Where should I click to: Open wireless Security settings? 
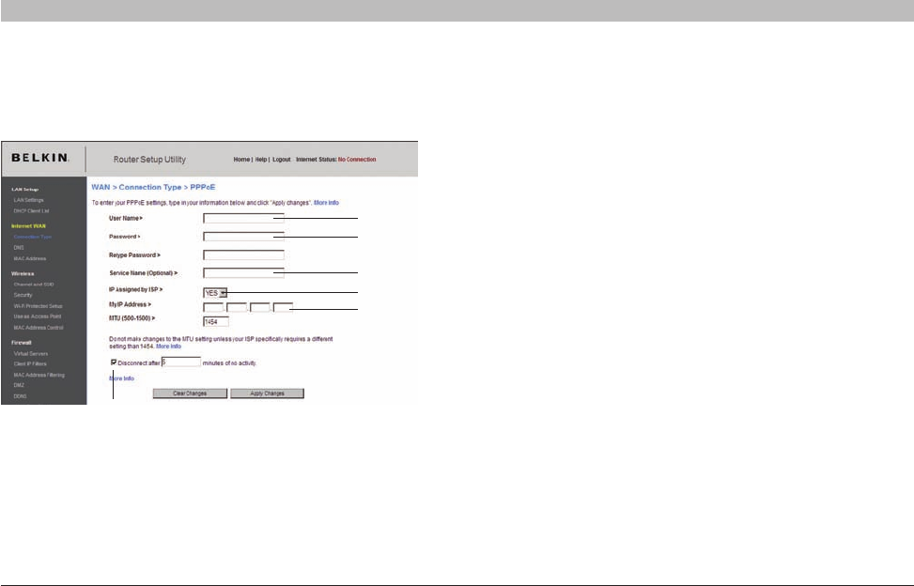click(x=23, y=295)
